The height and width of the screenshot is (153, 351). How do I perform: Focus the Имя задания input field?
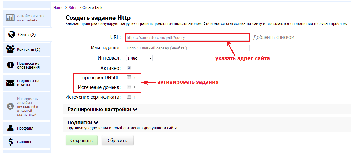coord(188,48)
